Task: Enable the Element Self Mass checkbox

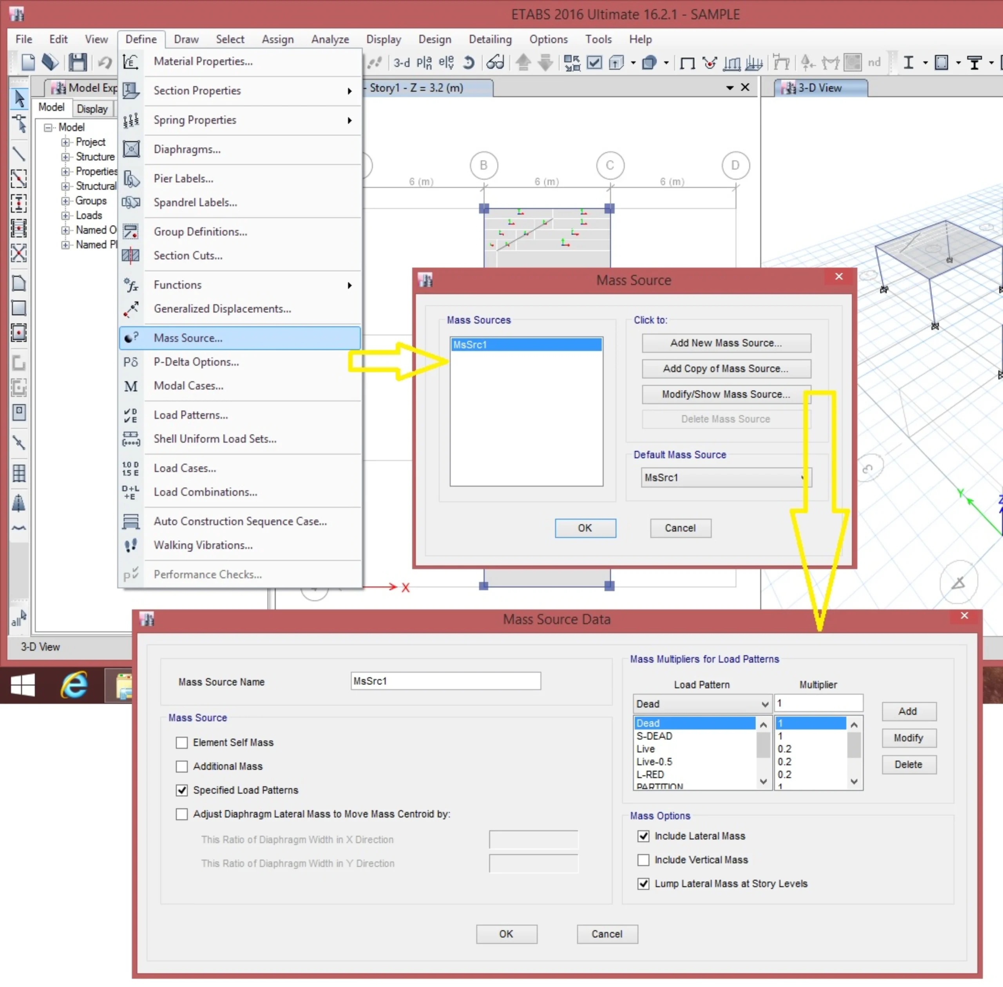Action: [x=182, y=743]
